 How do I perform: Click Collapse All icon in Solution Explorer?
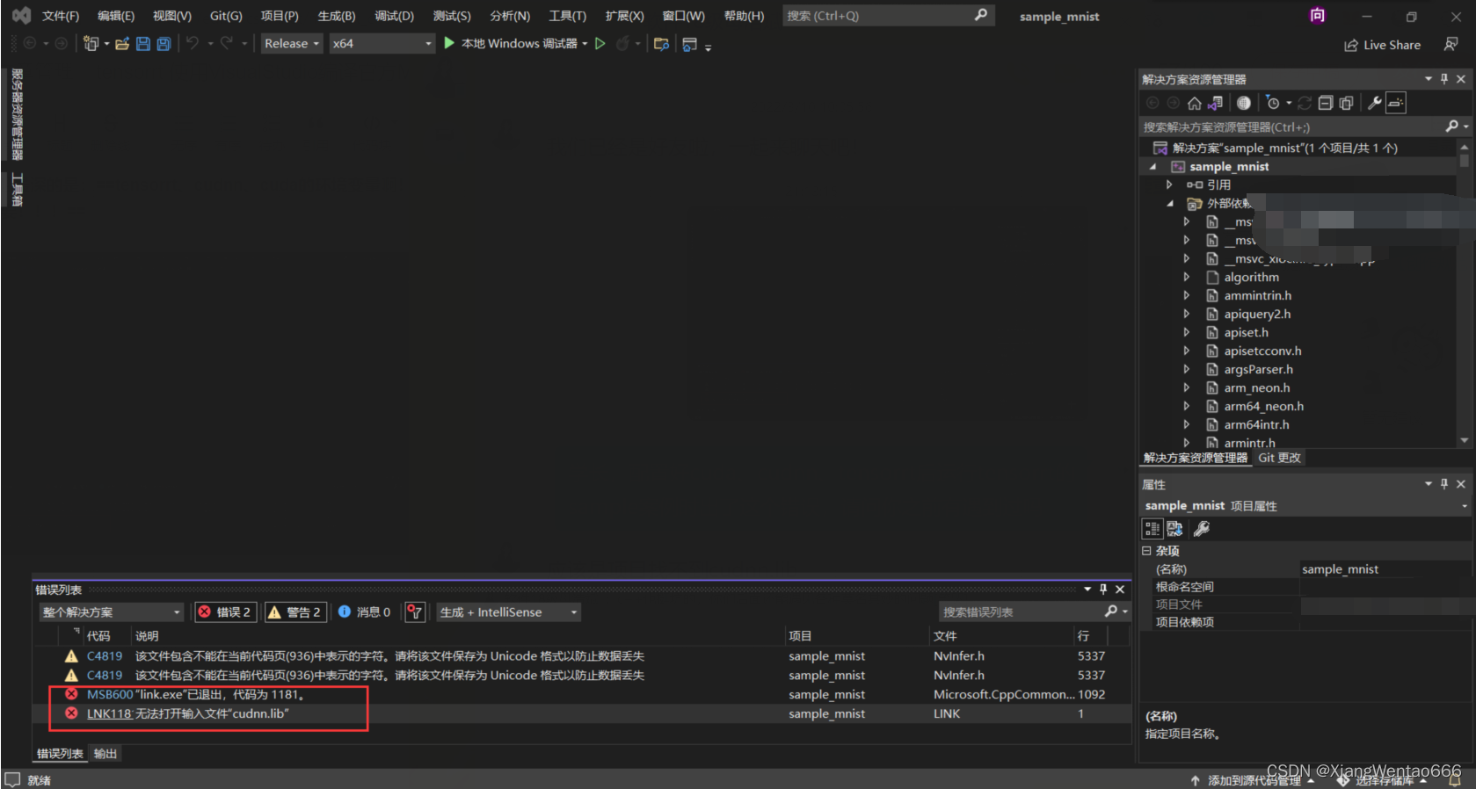coord(1326,103)
